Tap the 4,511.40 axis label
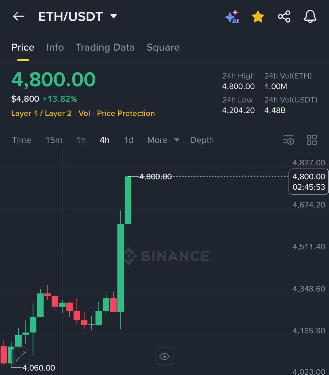 tap(309, 247)
